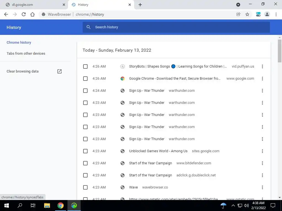Open Google Chrome from the taskbar
The width and height of the screenshot is (282, 211).
(x=60, y=206)
